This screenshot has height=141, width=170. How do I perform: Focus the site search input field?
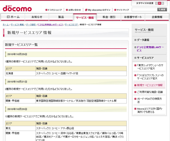coord(144,10)
